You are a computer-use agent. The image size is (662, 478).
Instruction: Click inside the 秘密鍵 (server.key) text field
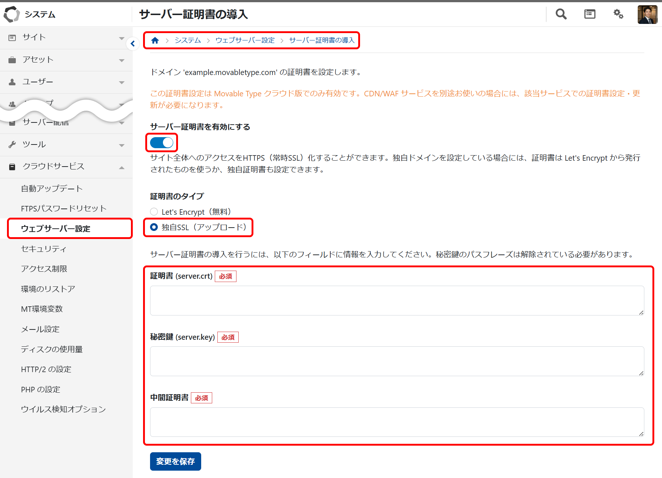(x=396, y=361)
